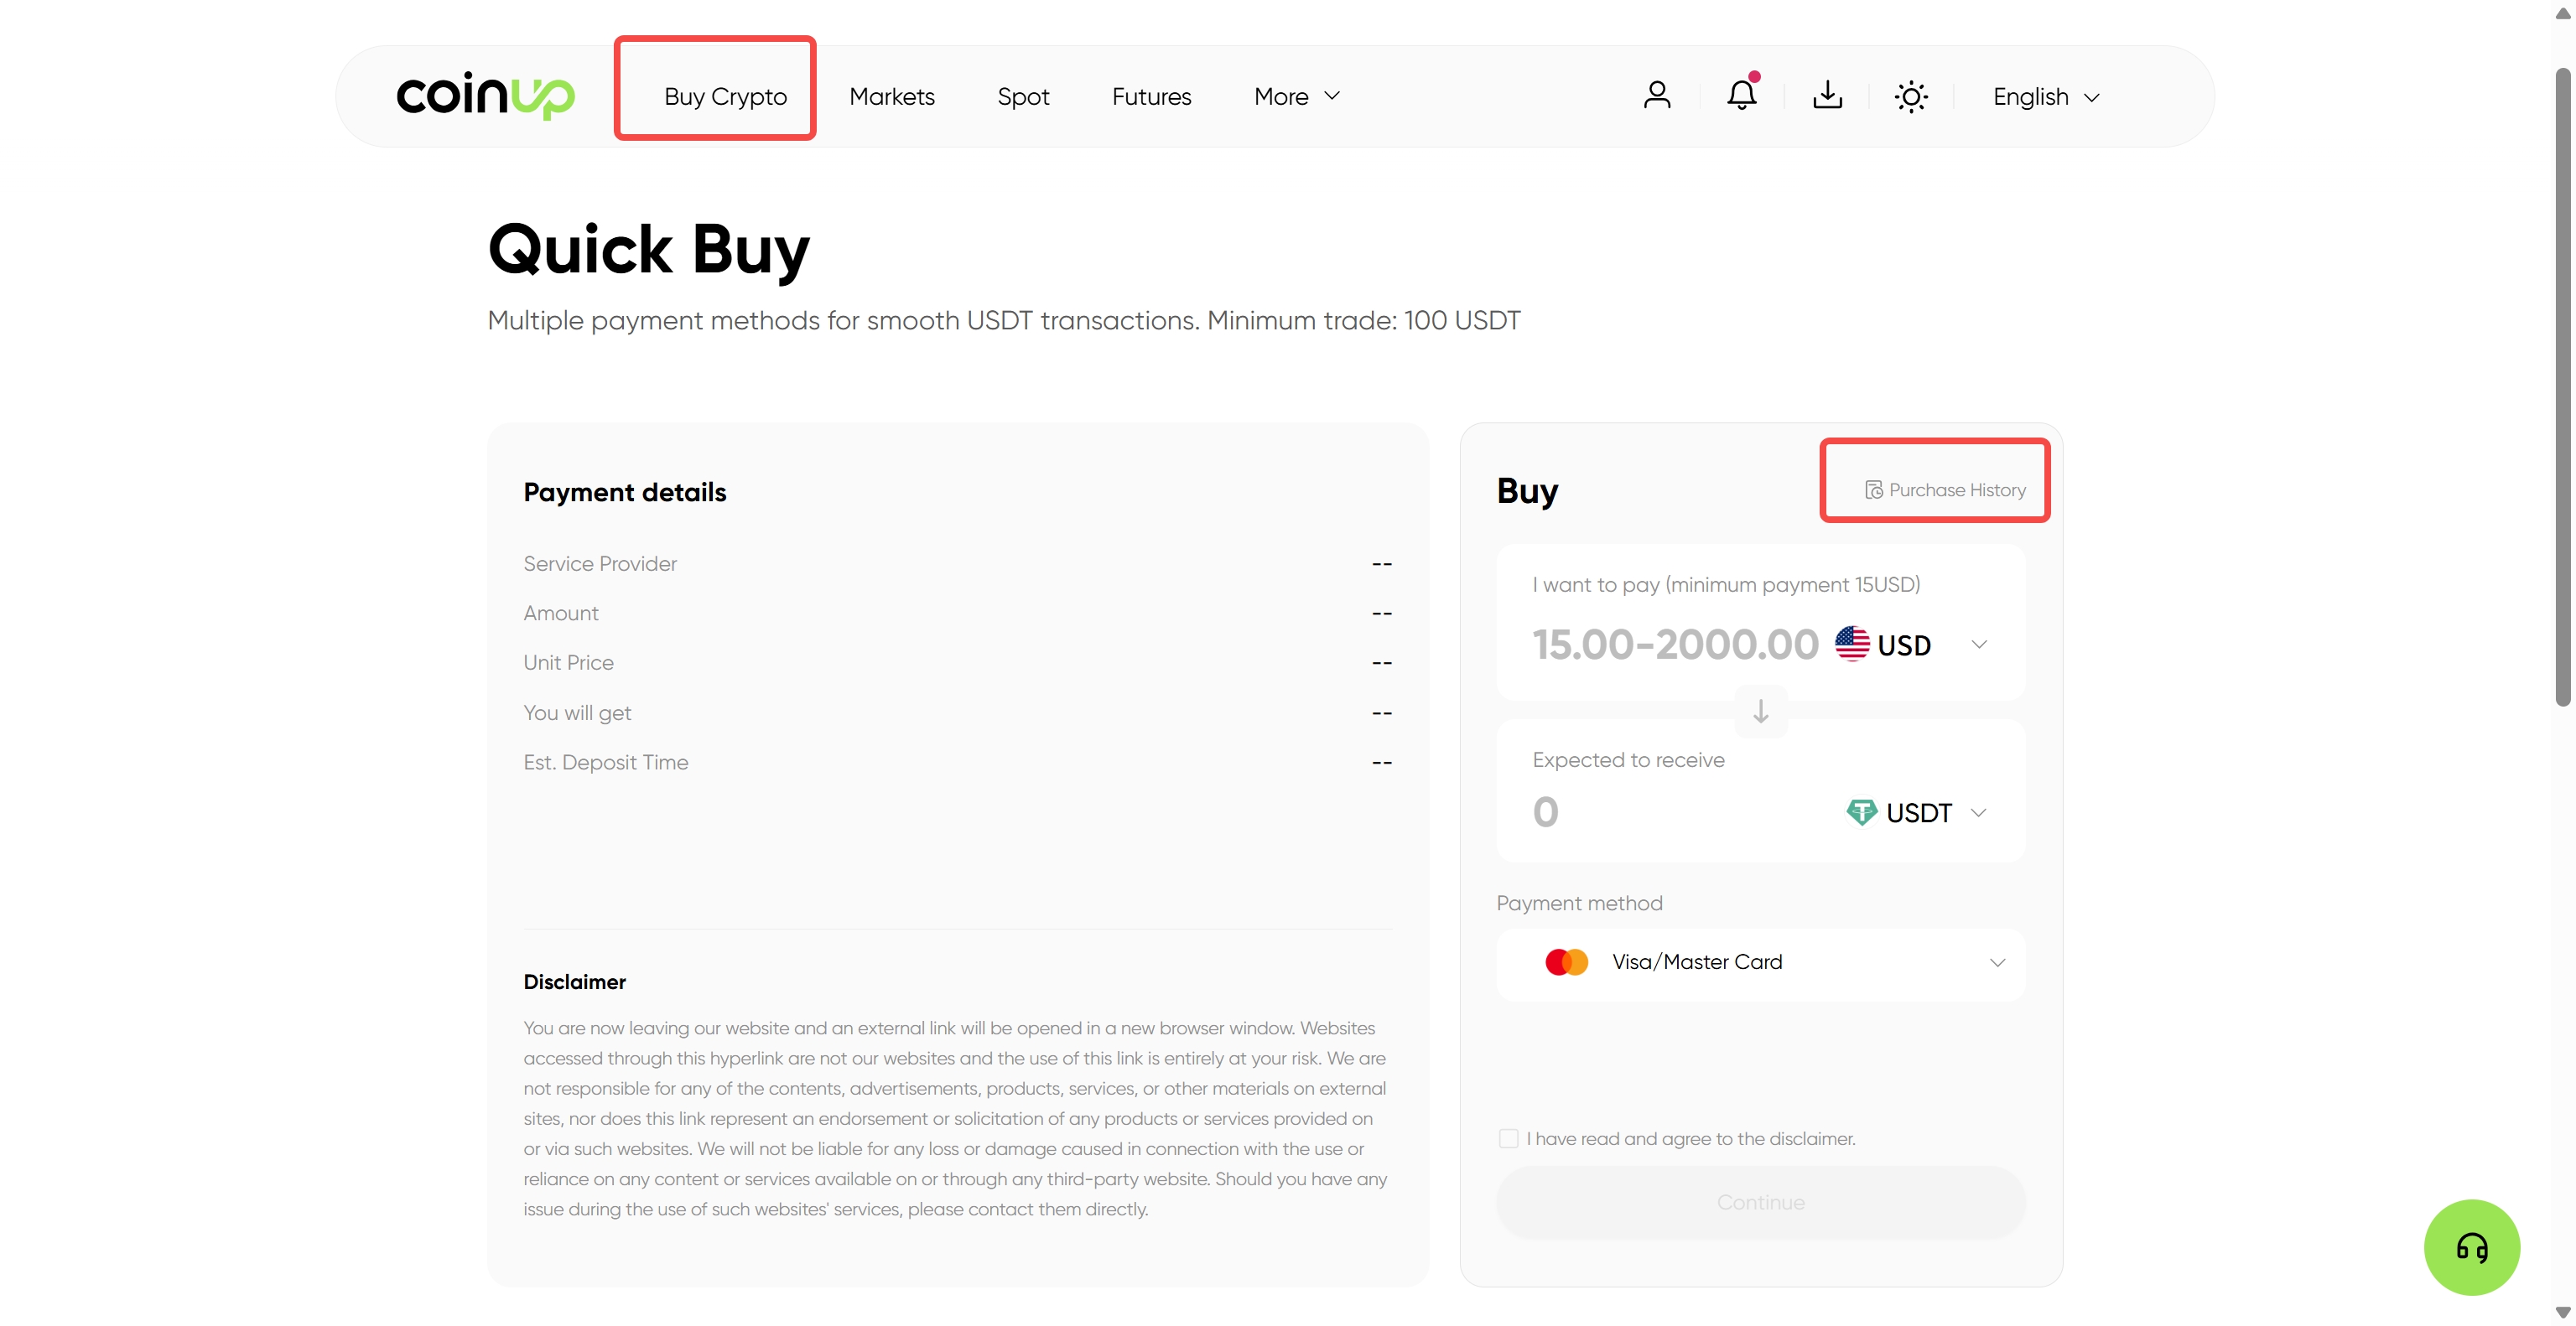Click the Continue button
The width and height of the screenshot is (2576, 1326).
coord(1760,1202)
